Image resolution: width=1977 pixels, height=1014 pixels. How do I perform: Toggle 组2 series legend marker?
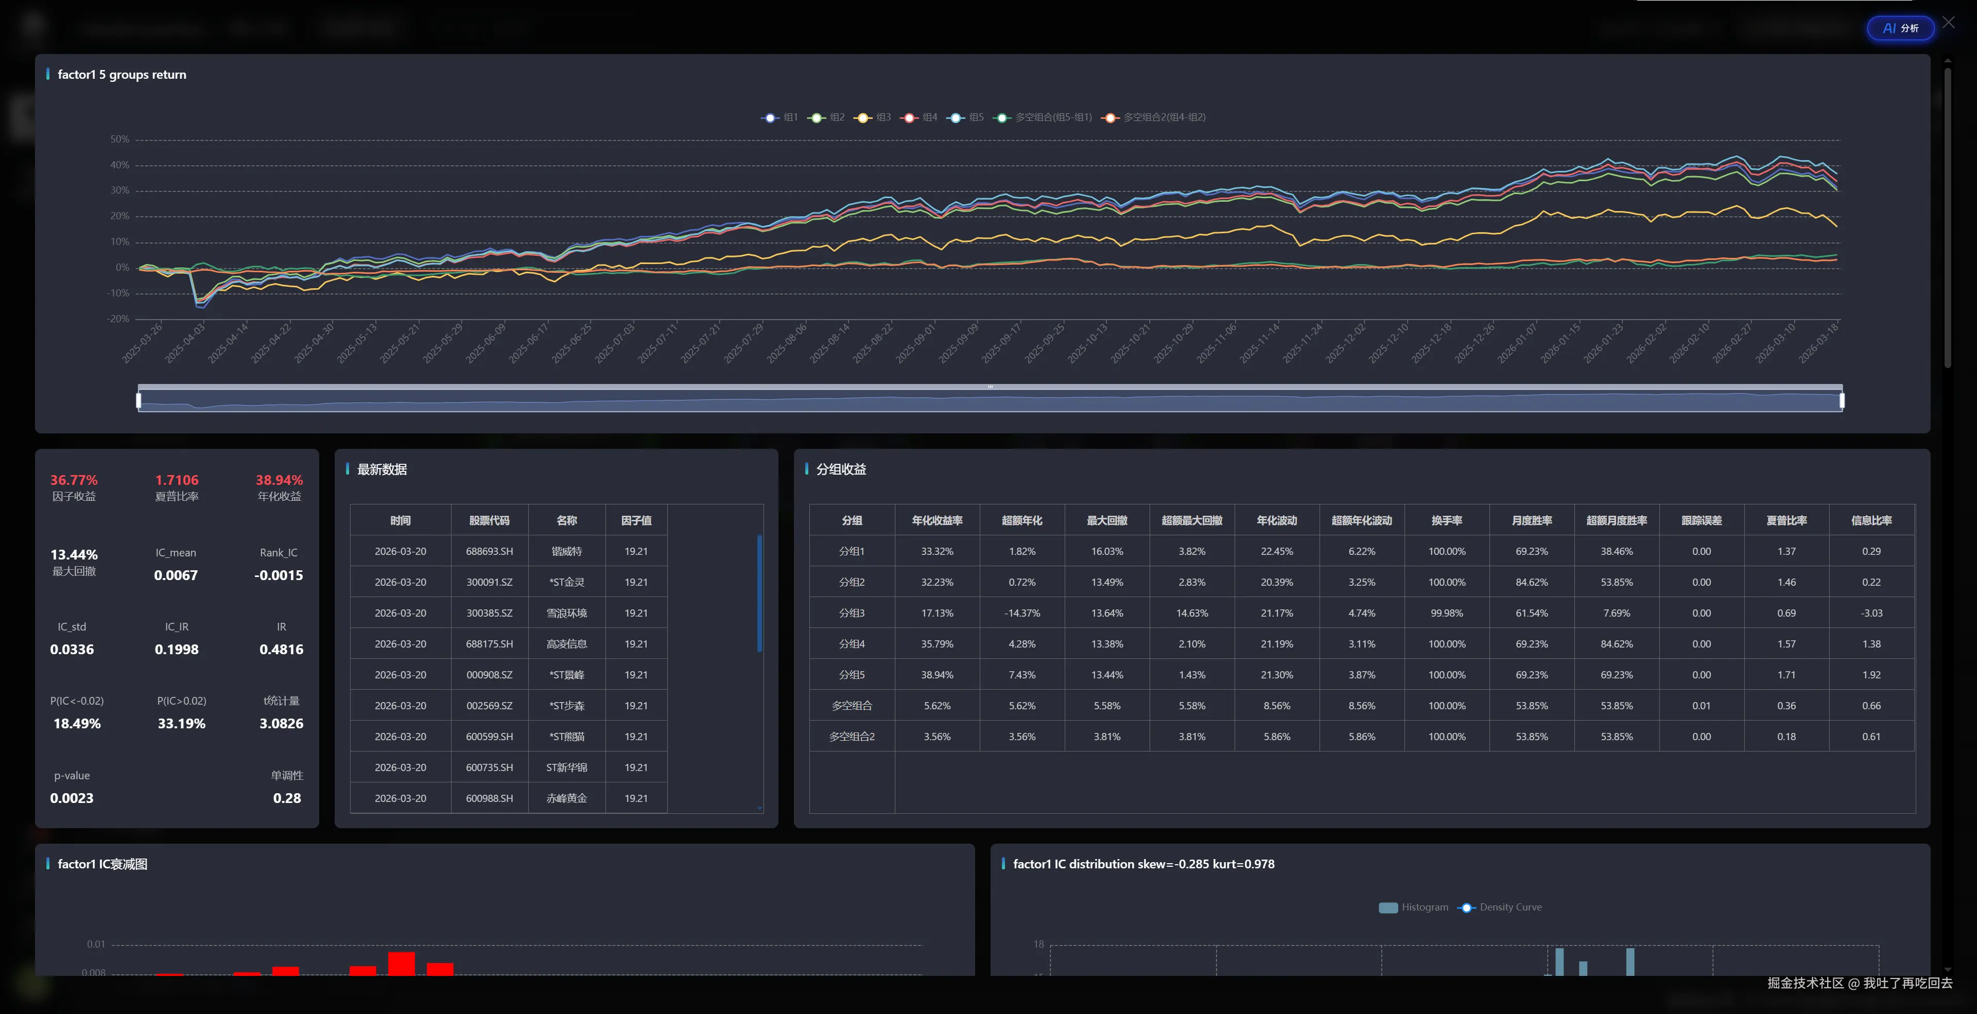click(817, 117)
